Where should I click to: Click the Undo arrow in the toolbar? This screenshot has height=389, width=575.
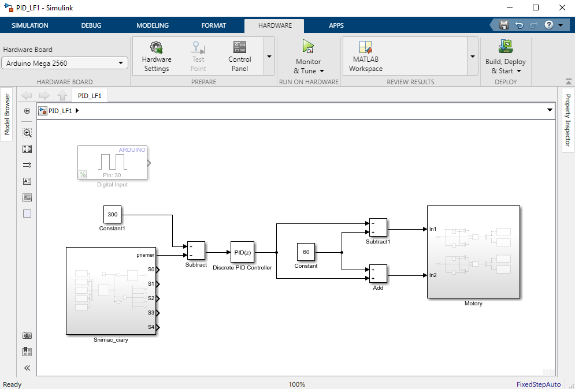point(519,25)
